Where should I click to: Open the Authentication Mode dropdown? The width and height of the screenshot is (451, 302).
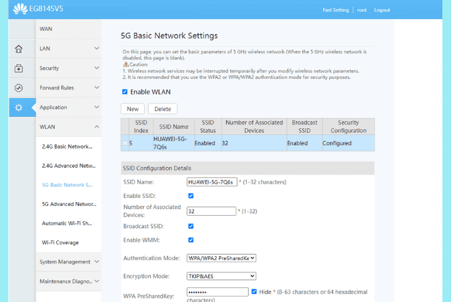coord(221,258)
